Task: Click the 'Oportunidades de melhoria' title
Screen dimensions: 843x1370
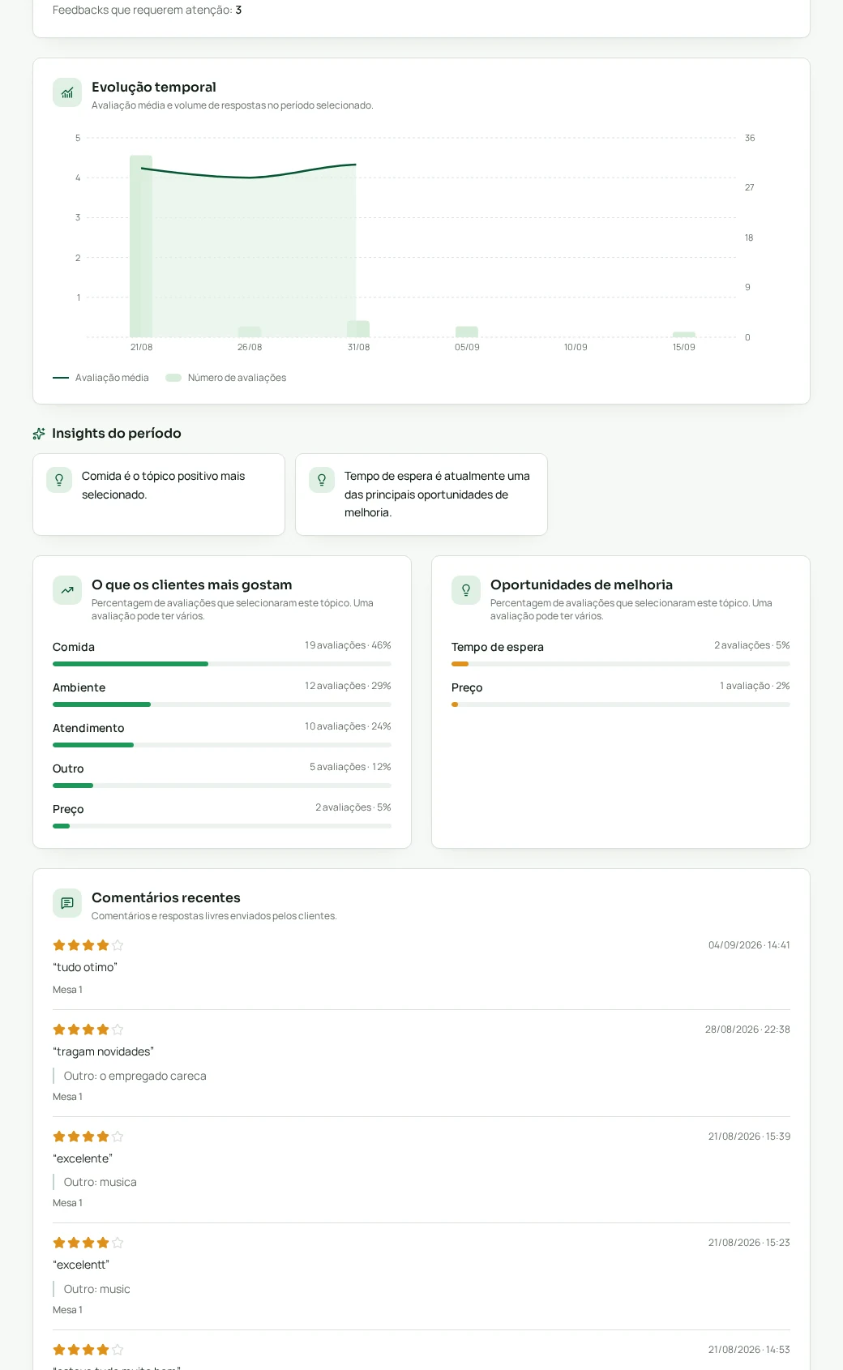Action: pos(582,584)
